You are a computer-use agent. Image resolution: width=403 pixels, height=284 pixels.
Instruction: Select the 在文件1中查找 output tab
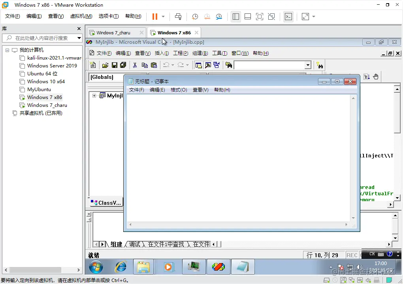point(166,244)
